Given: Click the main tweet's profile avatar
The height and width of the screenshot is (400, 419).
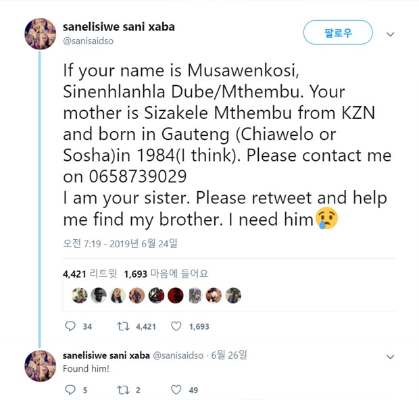Looking at the screenshot, I should tap(40, 33).
